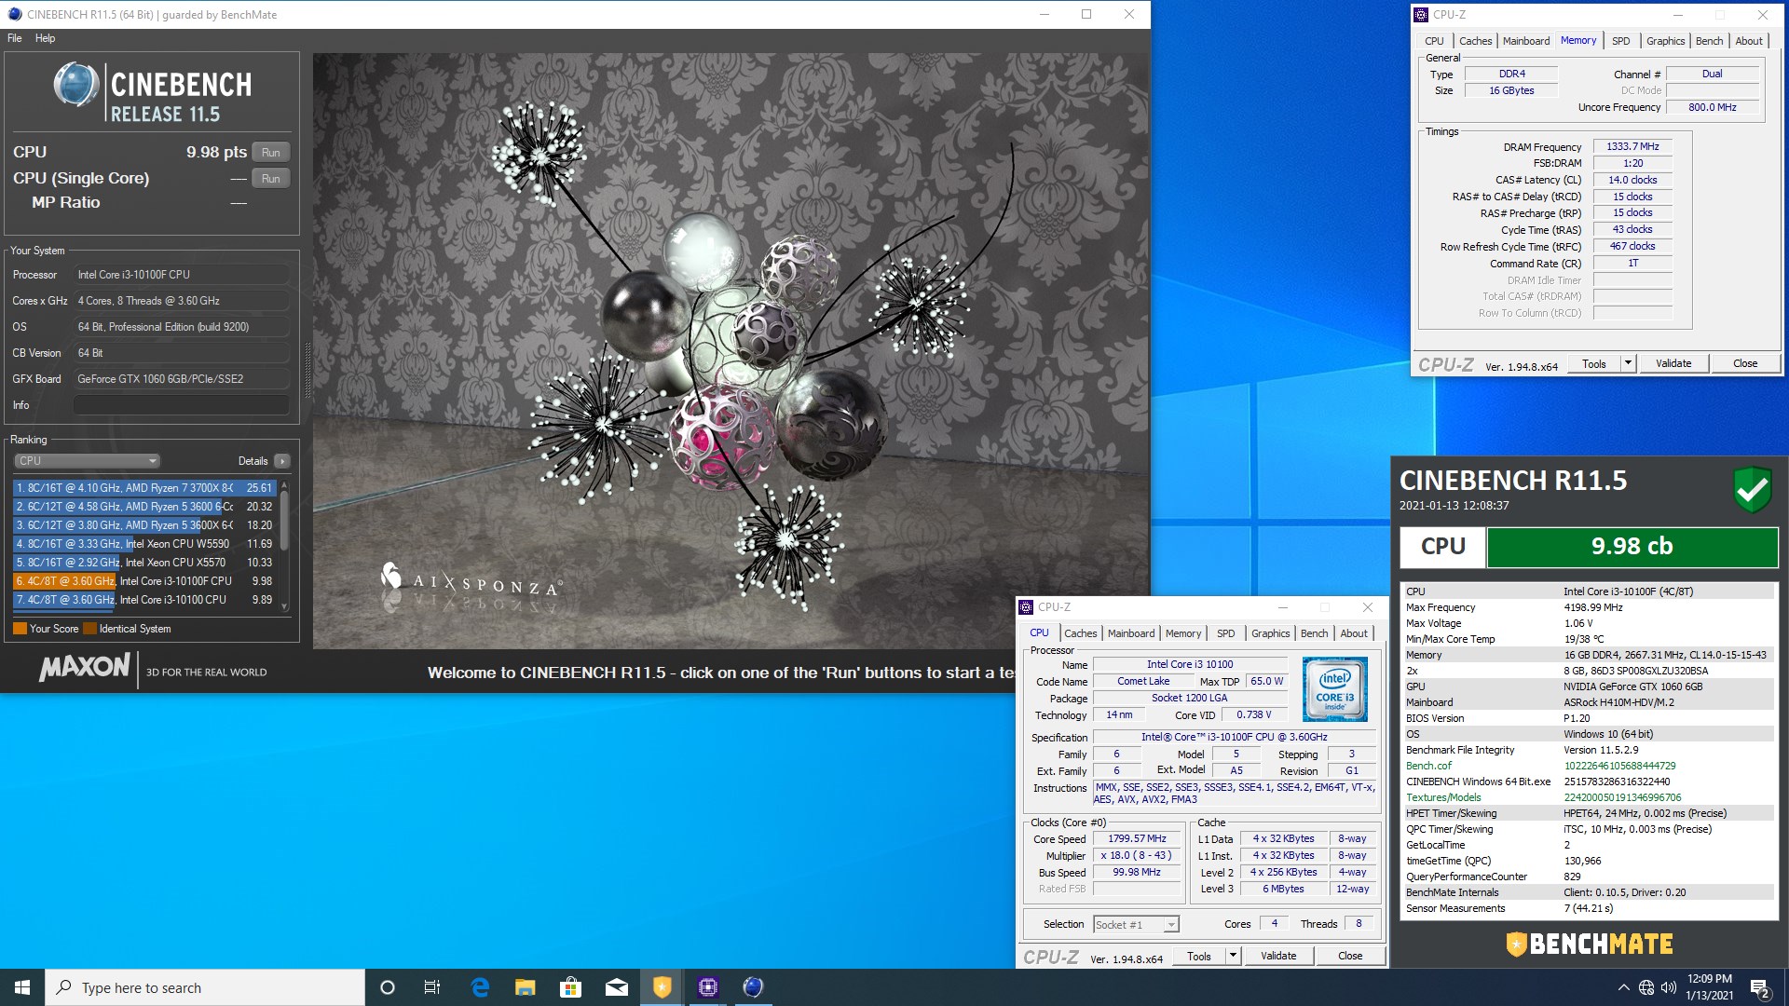Open About tab in lower CPU-Z window
This screenshot has width=1789, height=1006.
(1354, 633)
